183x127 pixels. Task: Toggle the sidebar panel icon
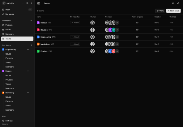pyautogui.click(x=39, y=3)
